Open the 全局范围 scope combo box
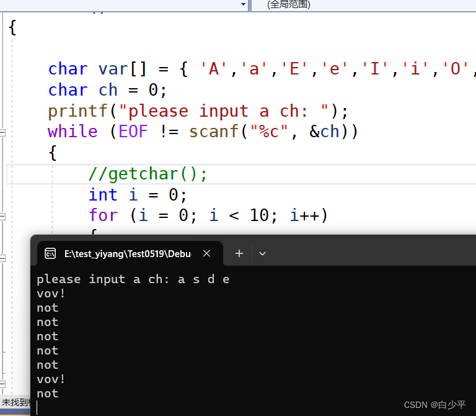The height and width of the screenshot is (416, 476). pos(364,5)
